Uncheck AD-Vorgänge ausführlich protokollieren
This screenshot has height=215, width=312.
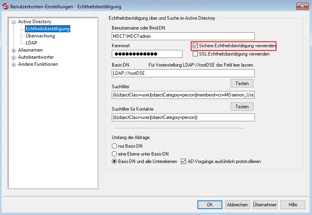(184, 161)
